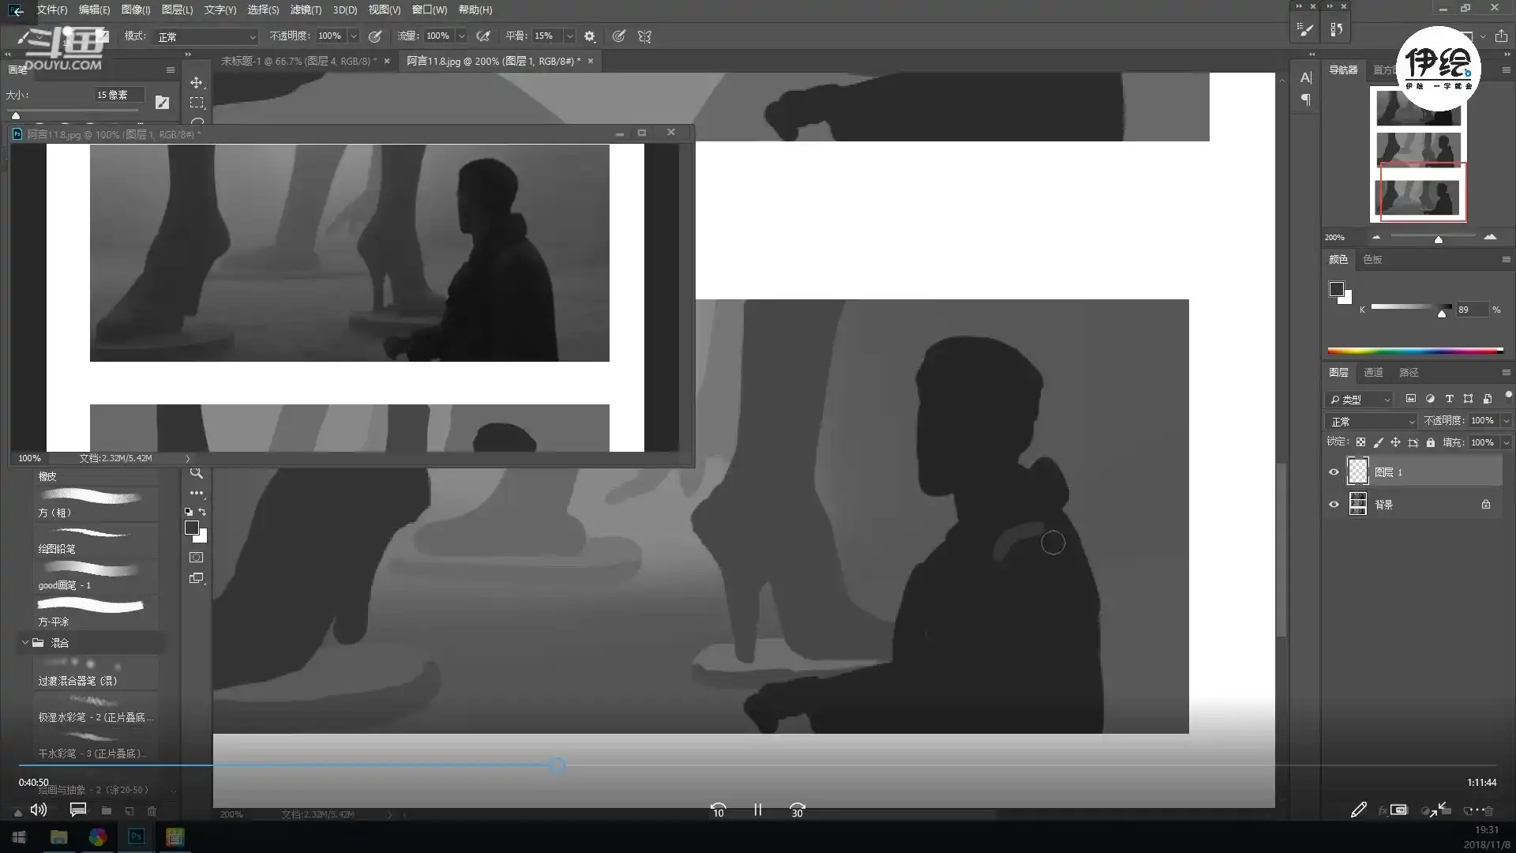Select the Rectangular Marquee tool
Screen dimensions: 1516x853
coord(196,103)
